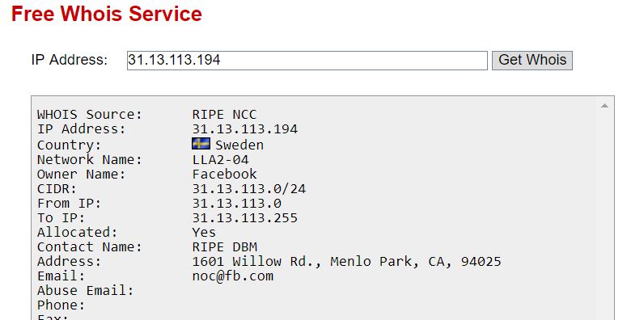Focus the IP Address input field
This screenshot has width=627, height=320.
tap(307, 61)
